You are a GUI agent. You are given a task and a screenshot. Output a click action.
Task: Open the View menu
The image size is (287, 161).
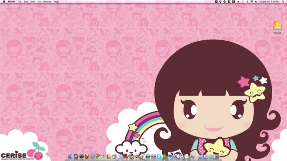[33, 2]
